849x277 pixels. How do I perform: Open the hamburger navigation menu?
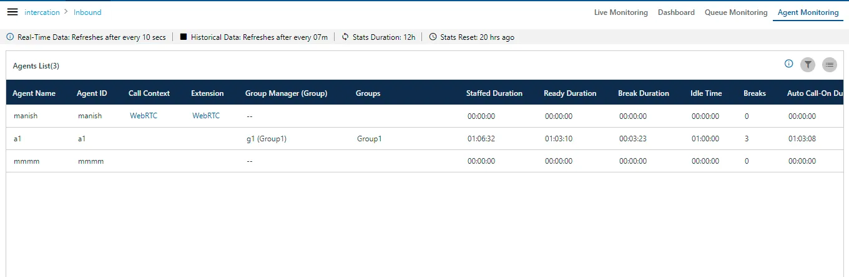[x=12, y=12]
